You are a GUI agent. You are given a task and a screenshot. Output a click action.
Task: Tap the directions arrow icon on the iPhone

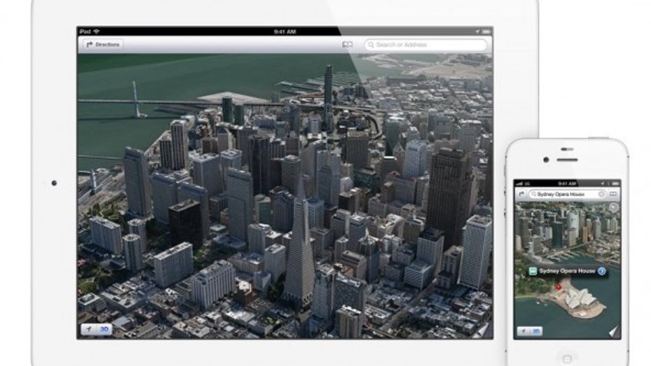(x=522, y=194)
